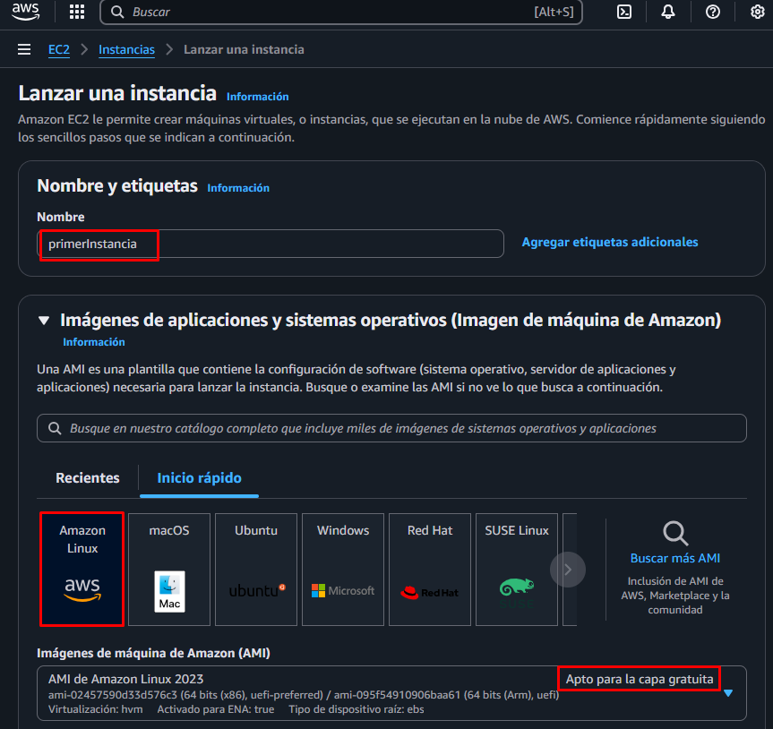The image size is (773, 729).
Task: Launch the CloudShell terminal icon
Action: coord(624,12)
